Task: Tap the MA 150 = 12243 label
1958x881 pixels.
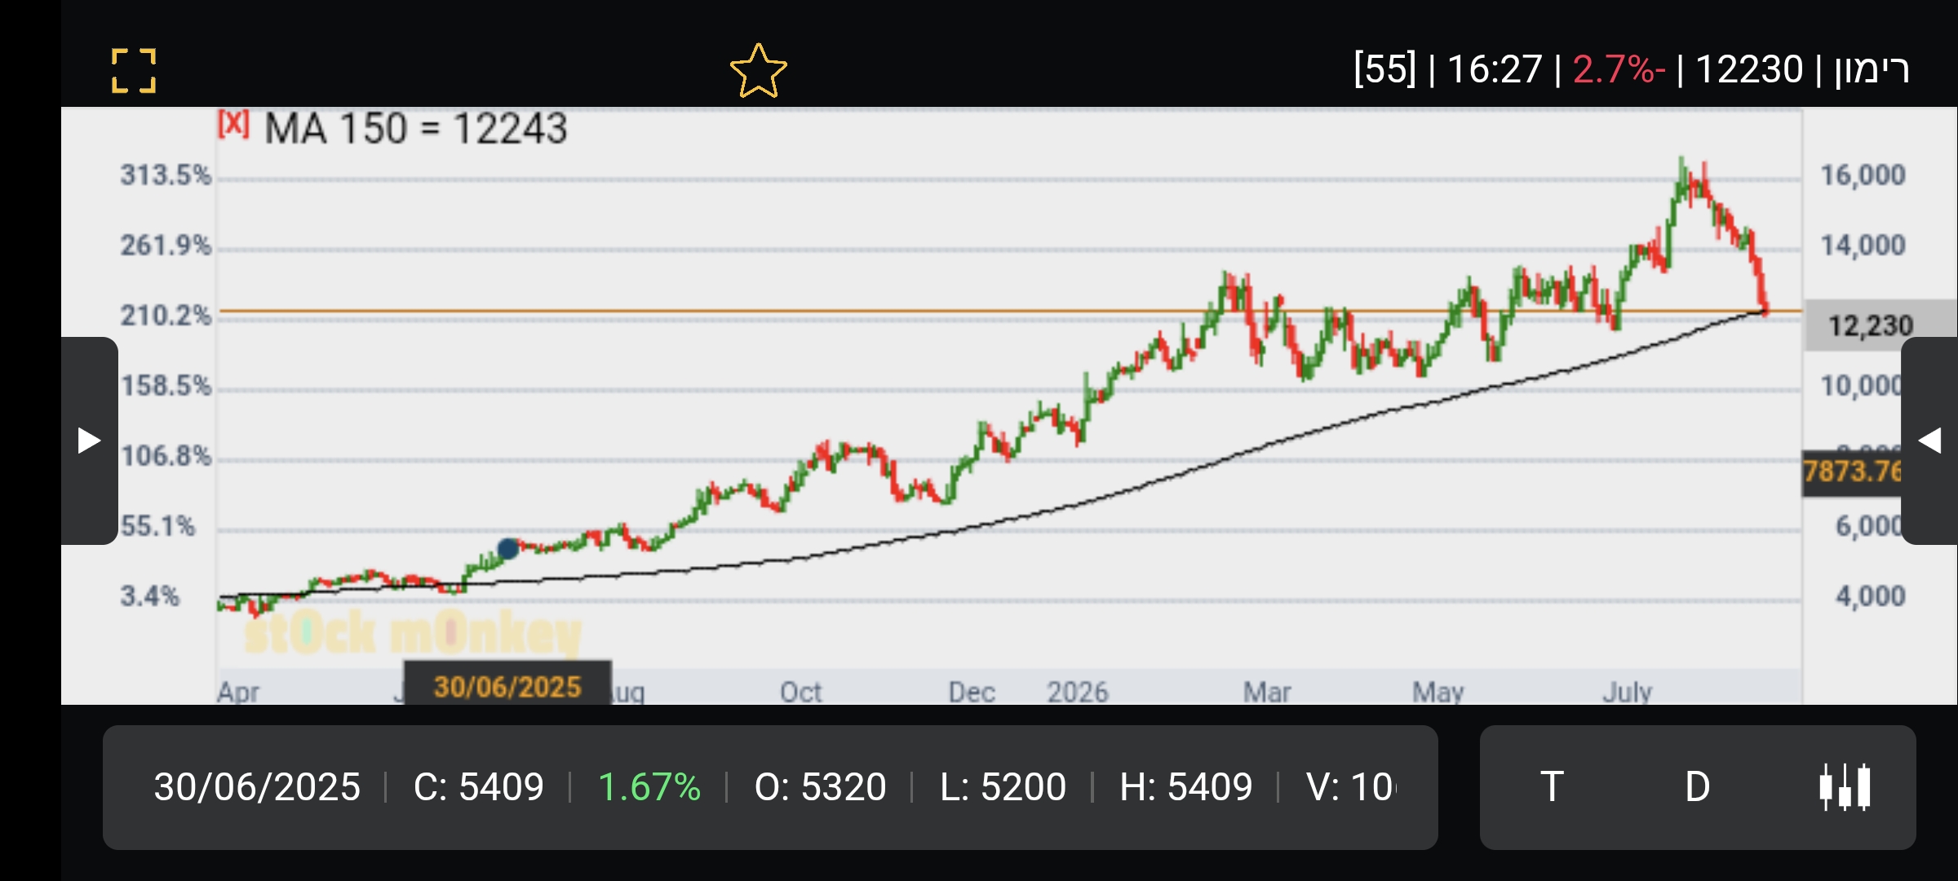Action: point(415,129)
